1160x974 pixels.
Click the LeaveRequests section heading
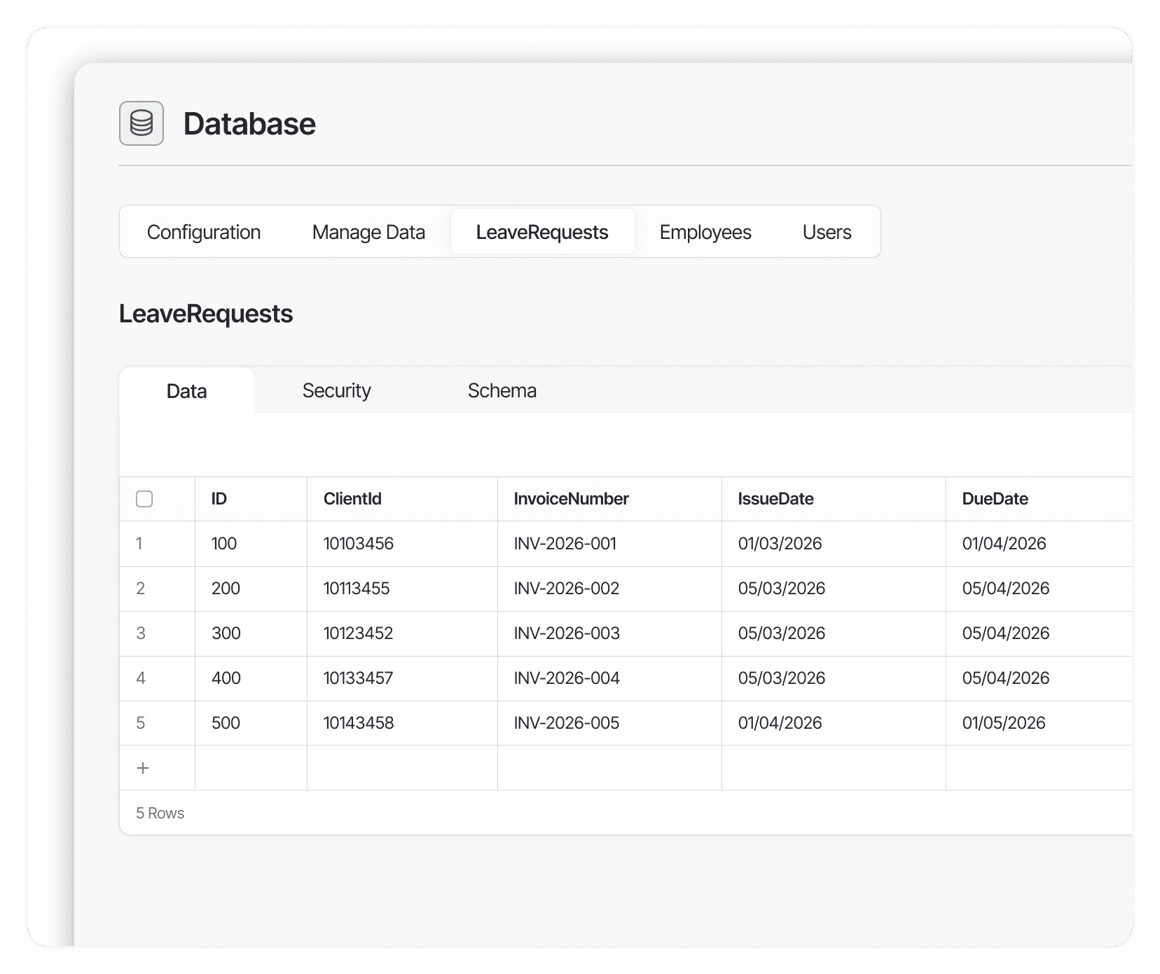[x=206, y=314]
